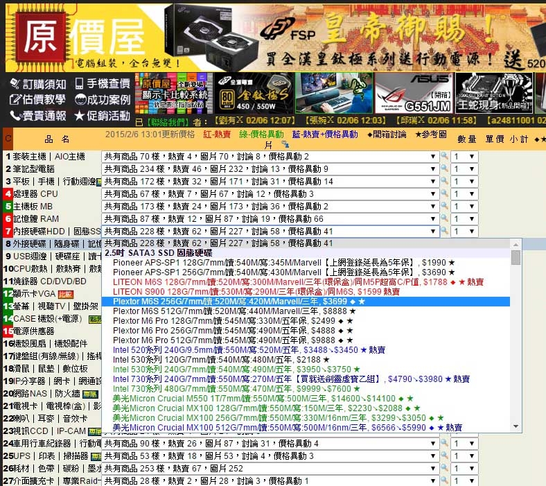Expand the 記憶體 RAM product dropdown
The image size is (546, 486).
click(x=270, y=219)
